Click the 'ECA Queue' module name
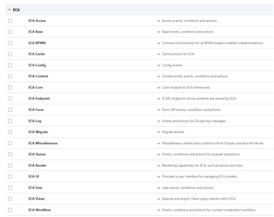 (37, 154)
